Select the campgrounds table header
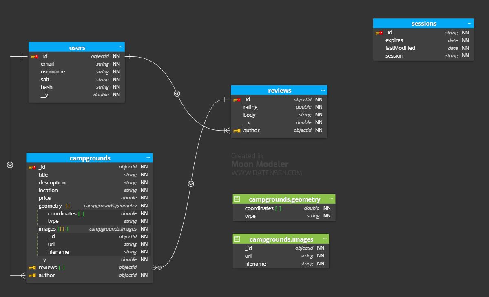The height and width of the screenshot is (297, 489). coord(89,158)
